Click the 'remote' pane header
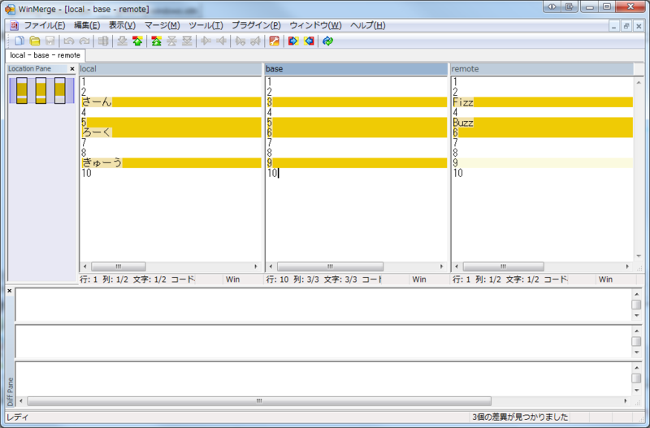650x428 pixels. pos(542,69)
